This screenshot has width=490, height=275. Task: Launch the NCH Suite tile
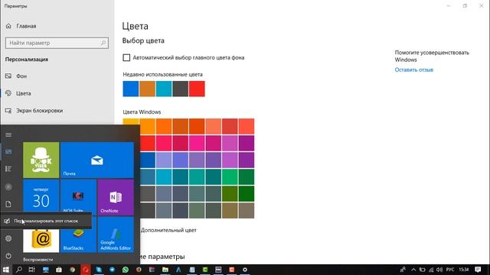78,196
